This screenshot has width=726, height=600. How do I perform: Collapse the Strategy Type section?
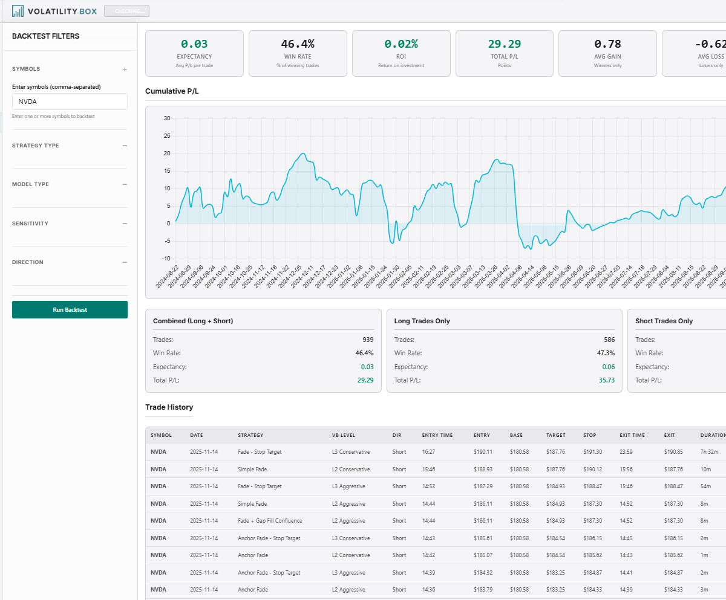coord(125,146)
